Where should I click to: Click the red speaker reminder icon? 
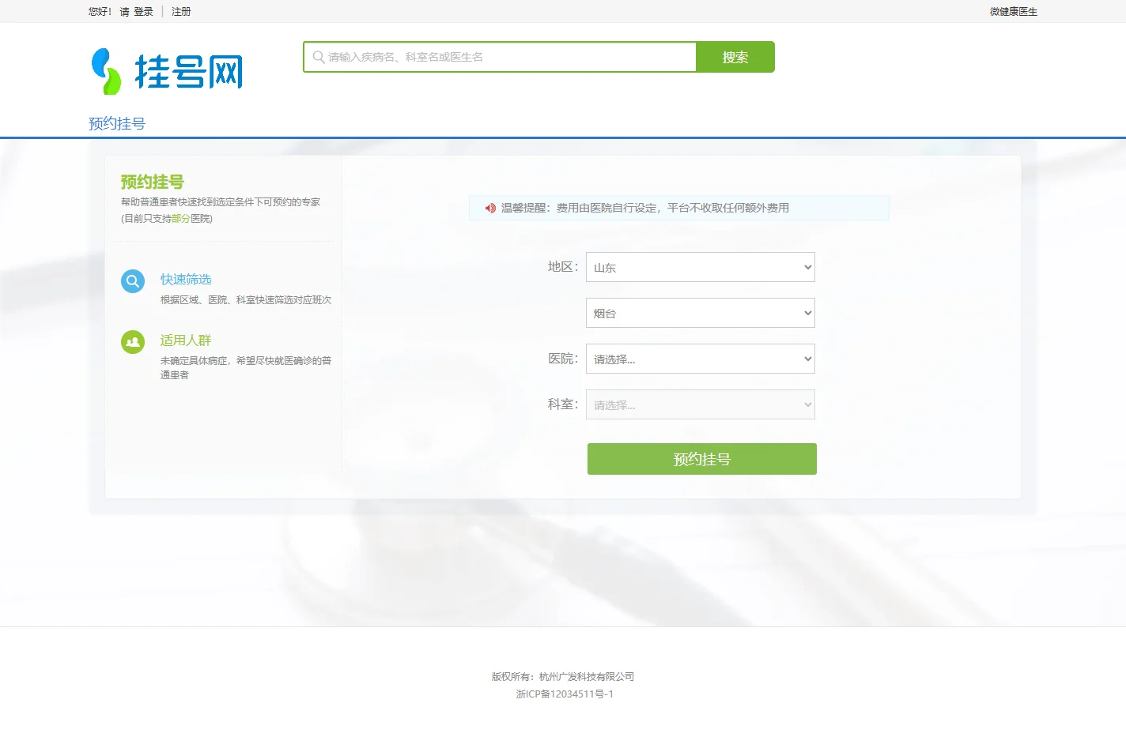(490, 208)
